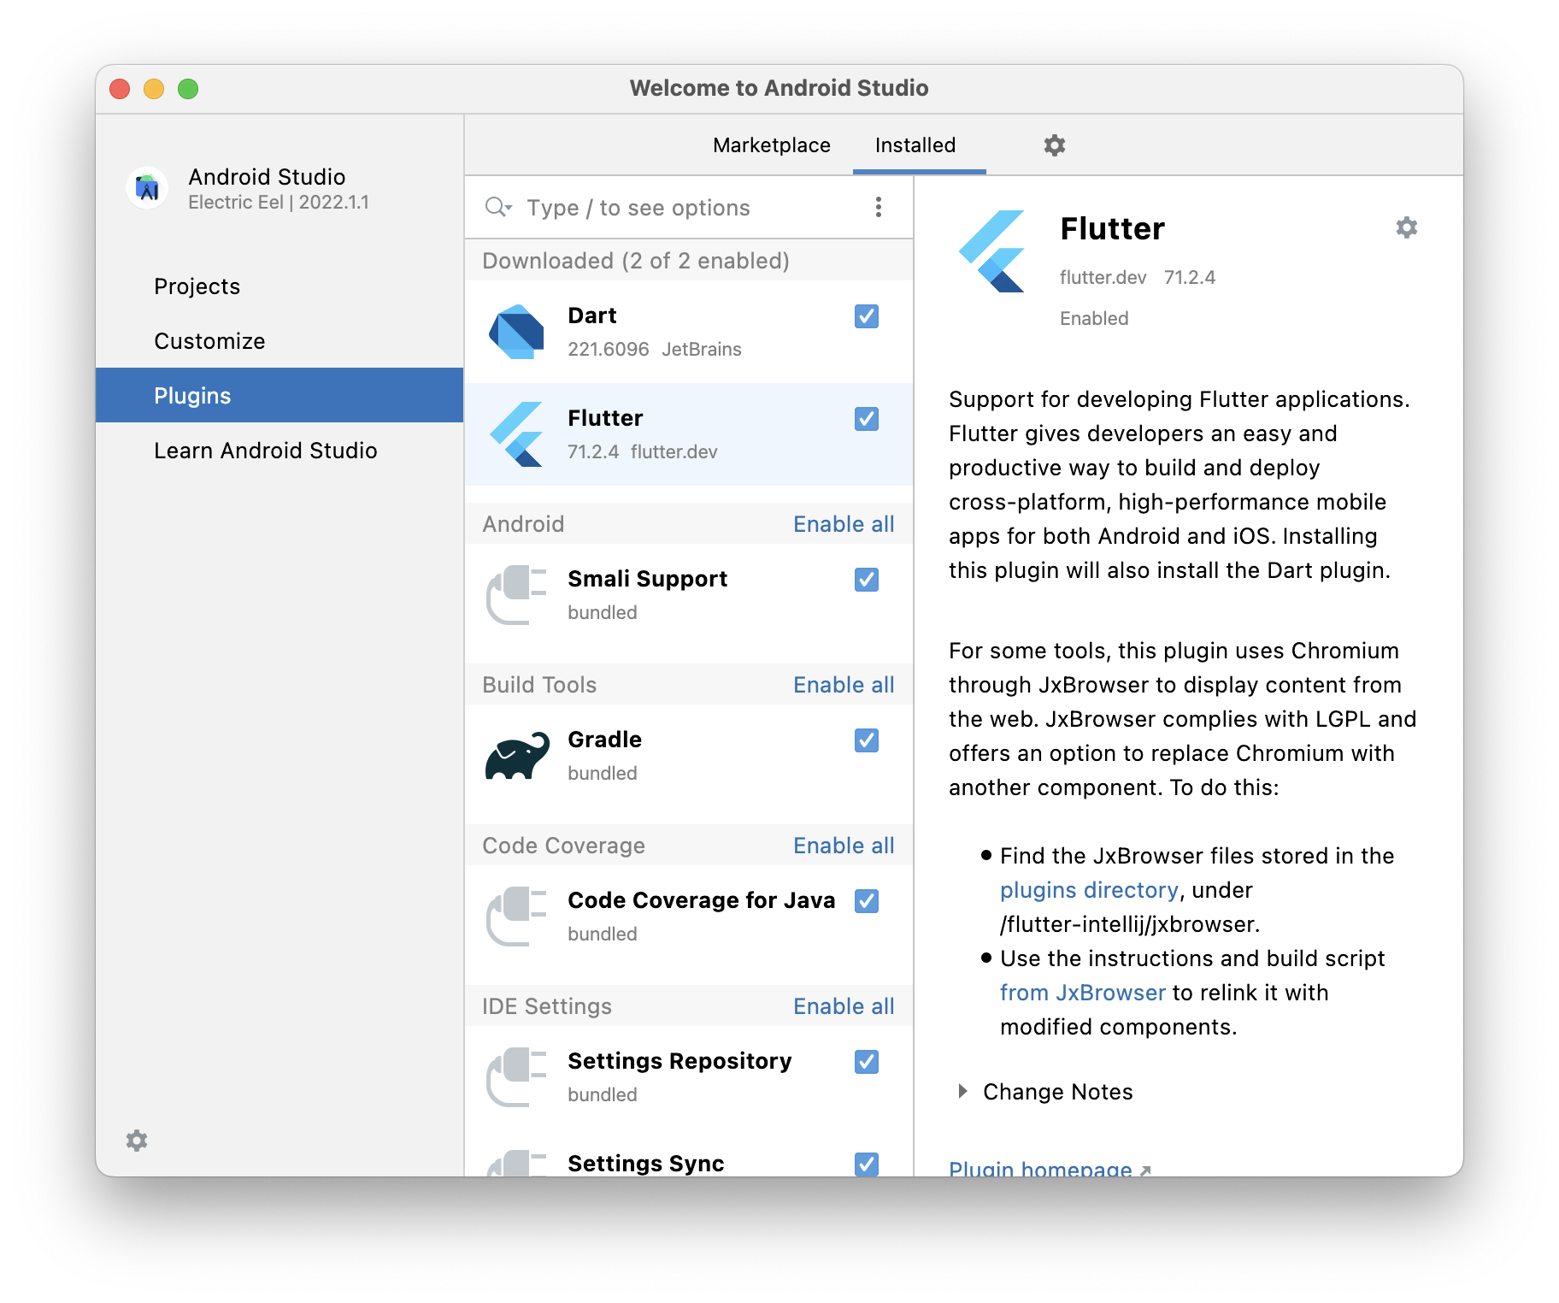Open the plugins directory link
Screen dimensions: 1559x1303
pyautogui.click(x=1089, y=890)
